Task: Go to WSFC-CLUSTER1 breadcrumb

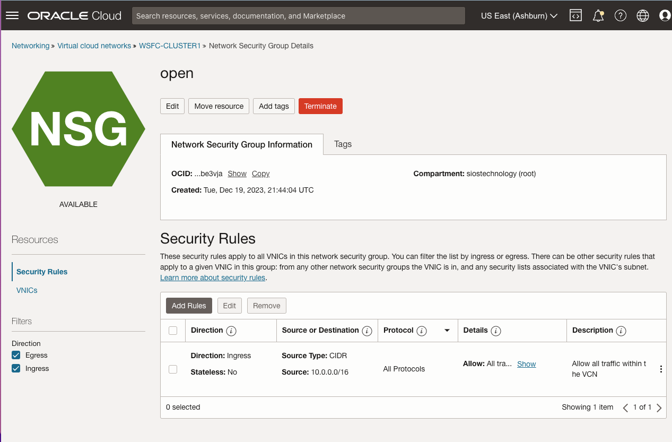Action: [x=170, y=46]
